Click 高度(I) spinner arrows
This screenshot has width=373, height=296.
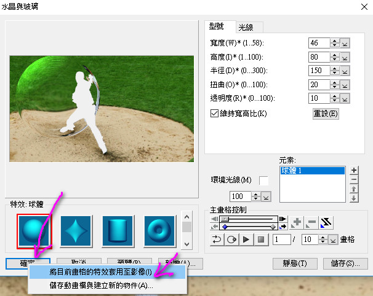tap(335, 57)
